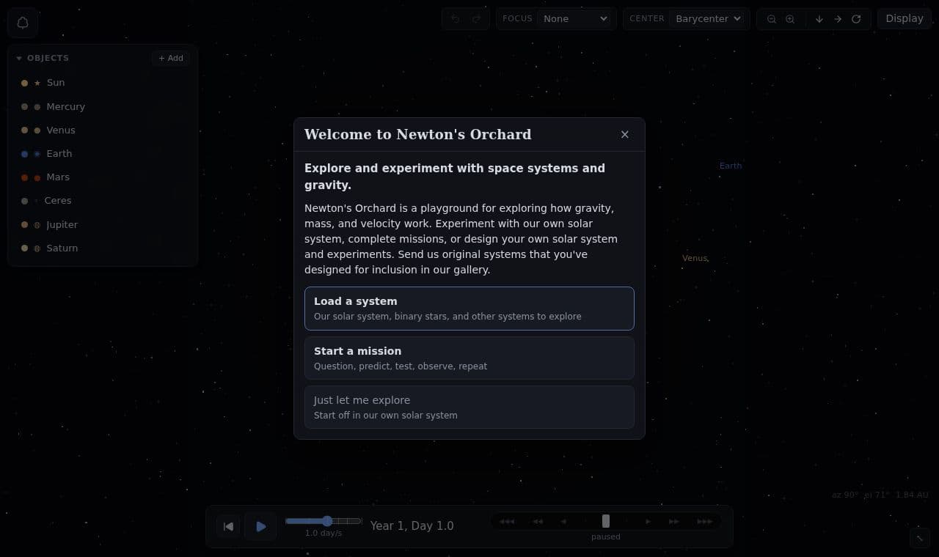Click the skip to start button
This screenshot has width=939, height=557.
tap(228, 526)
